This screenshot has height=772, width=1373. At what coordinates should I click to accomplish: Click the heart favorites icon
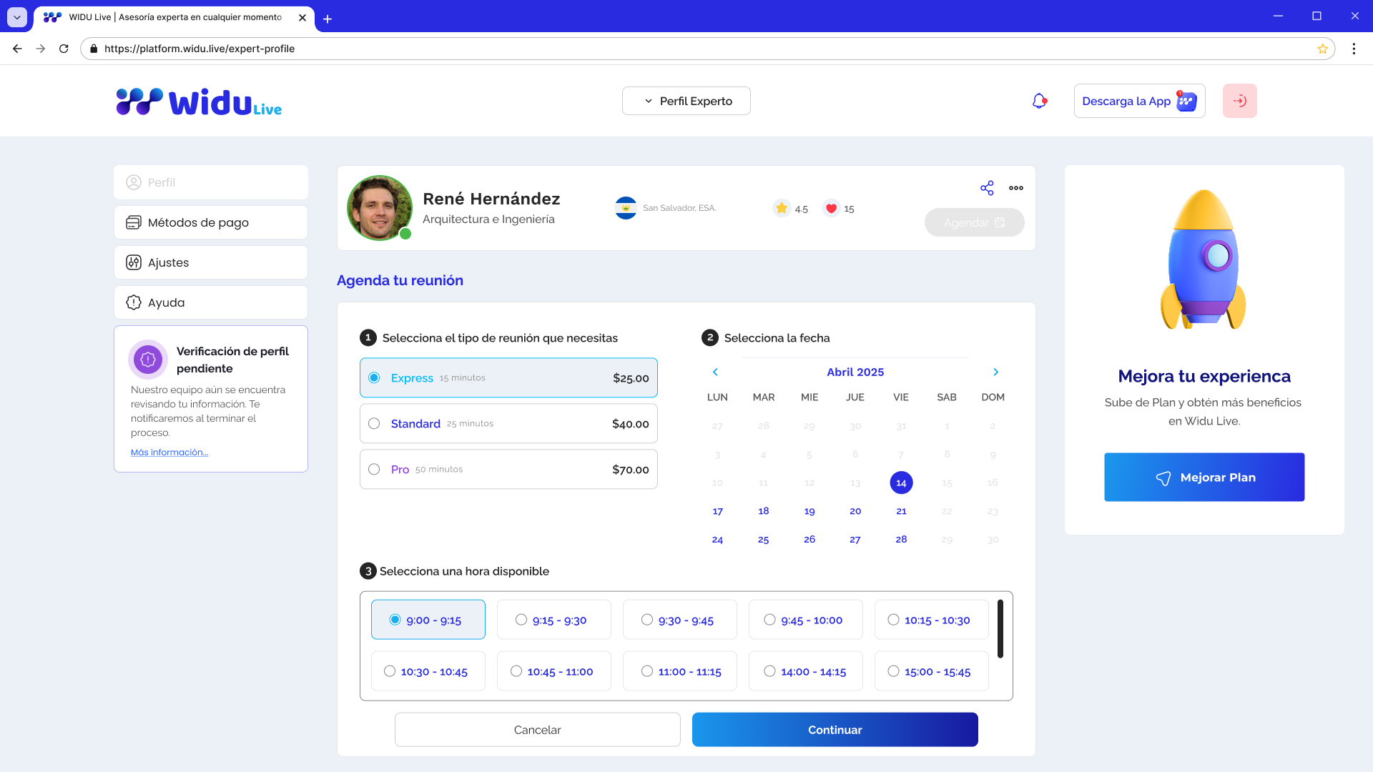(831, 209)
